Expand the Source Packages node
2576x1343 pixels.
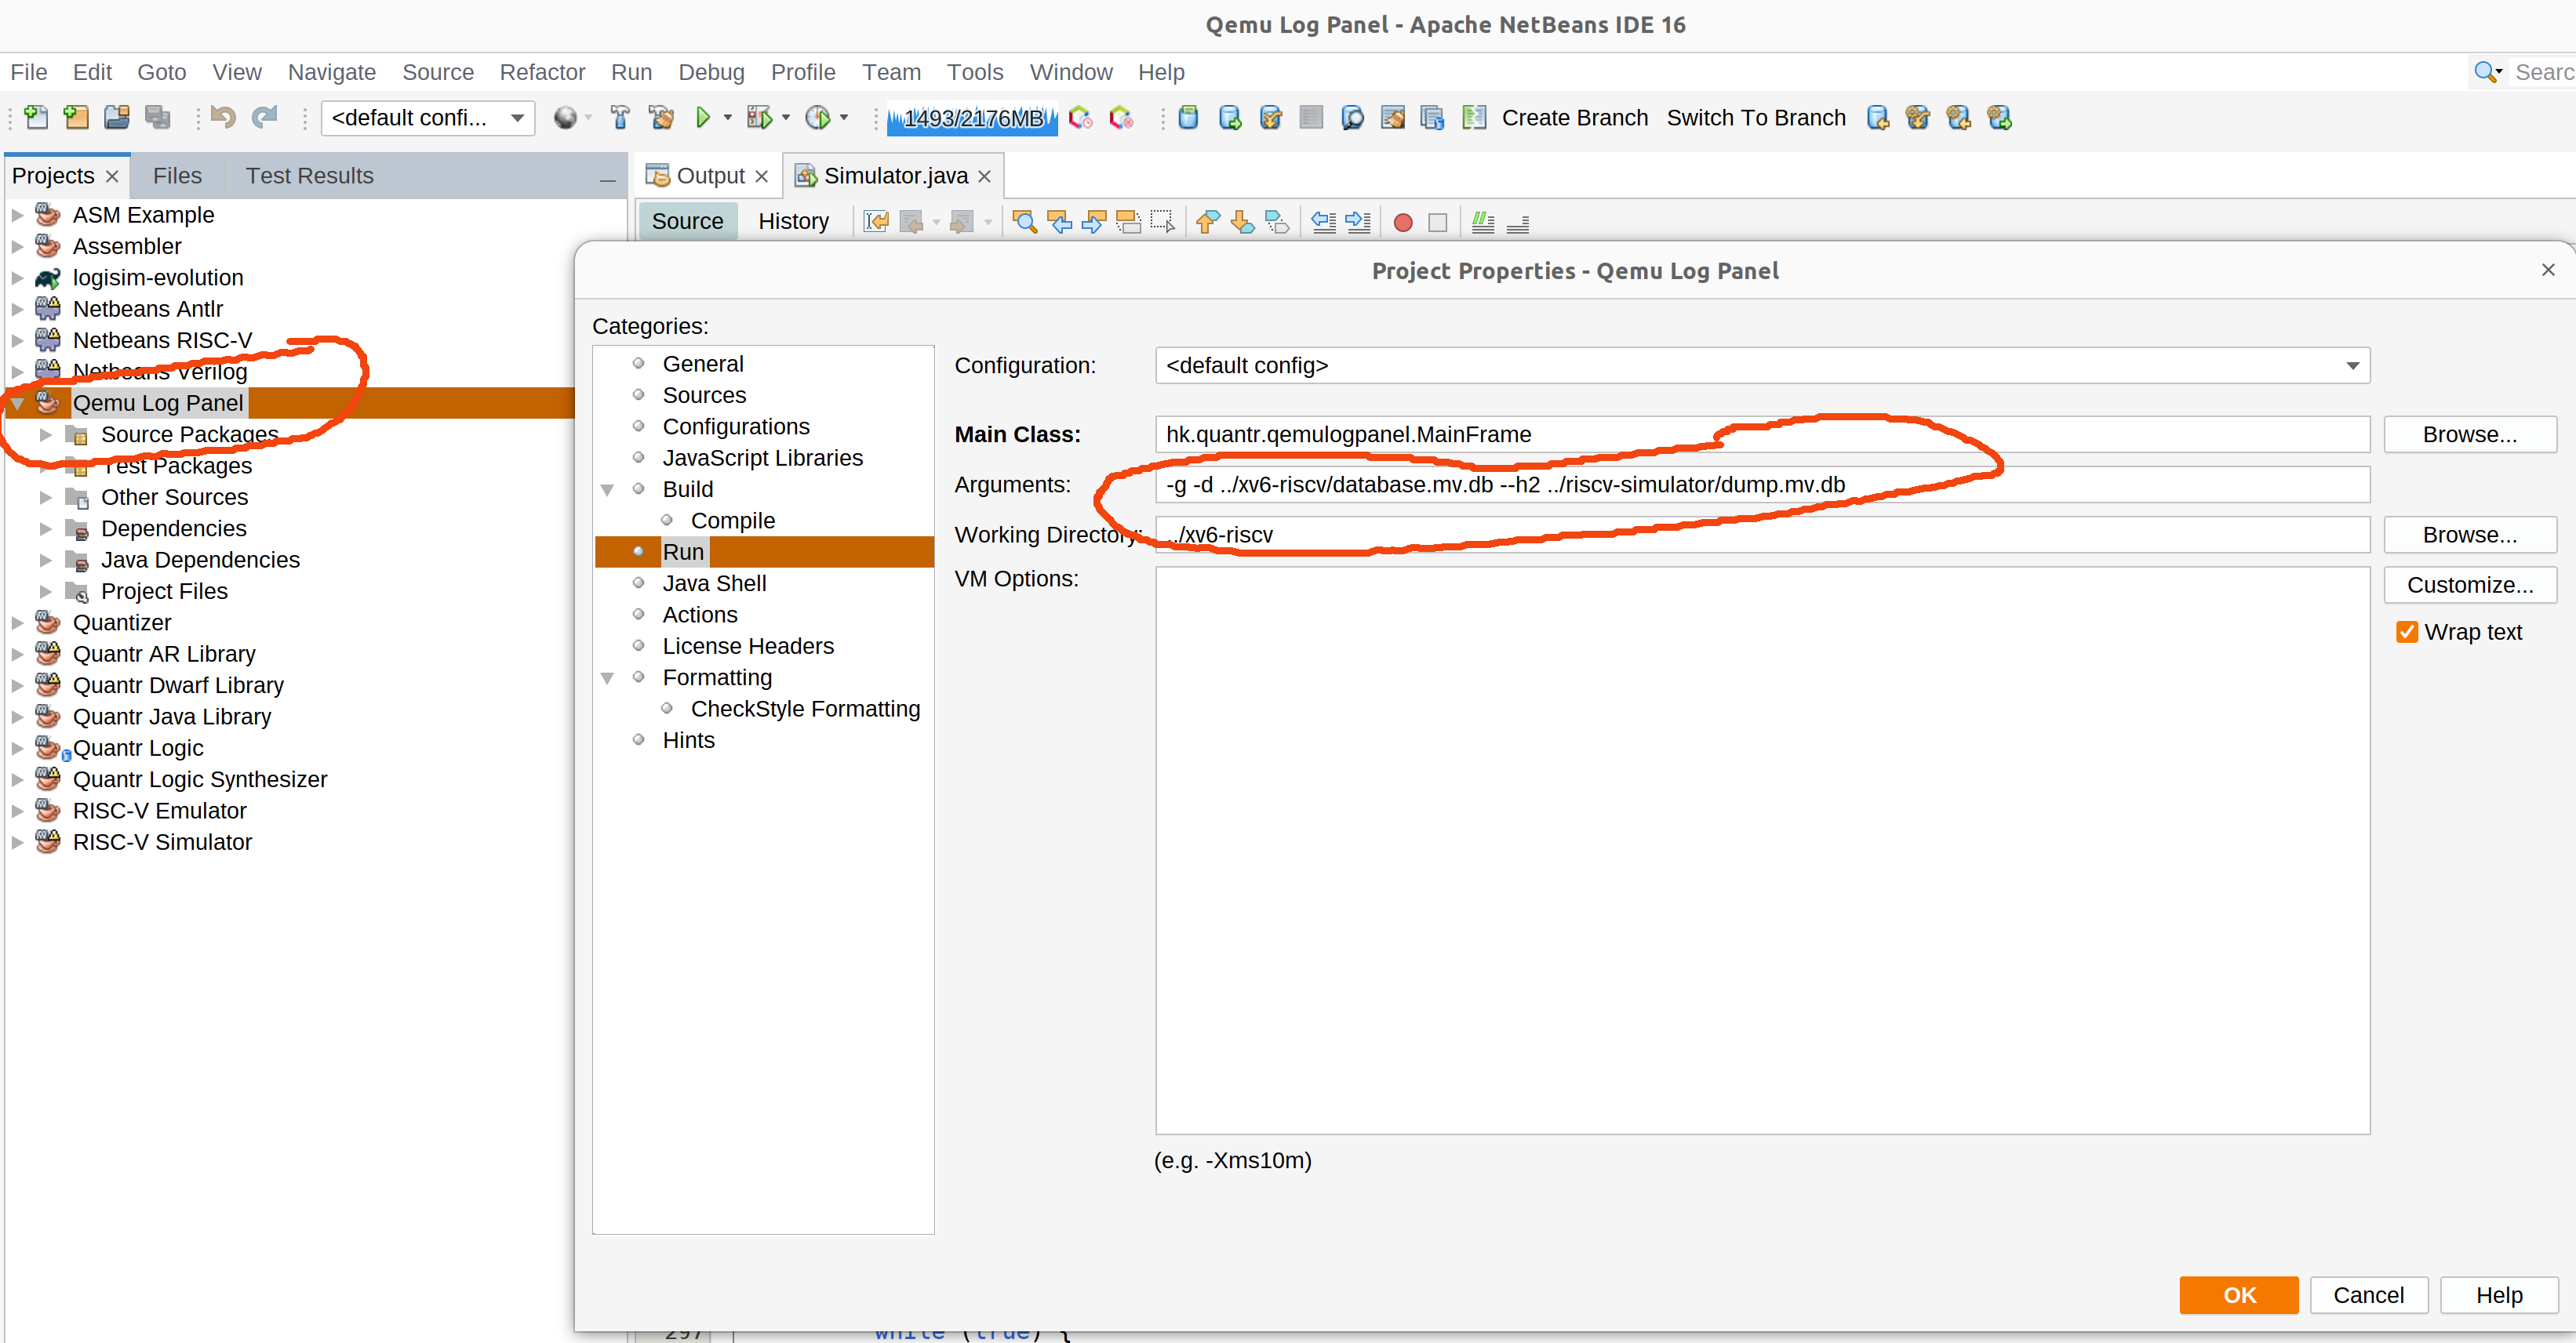click(45, 434)
